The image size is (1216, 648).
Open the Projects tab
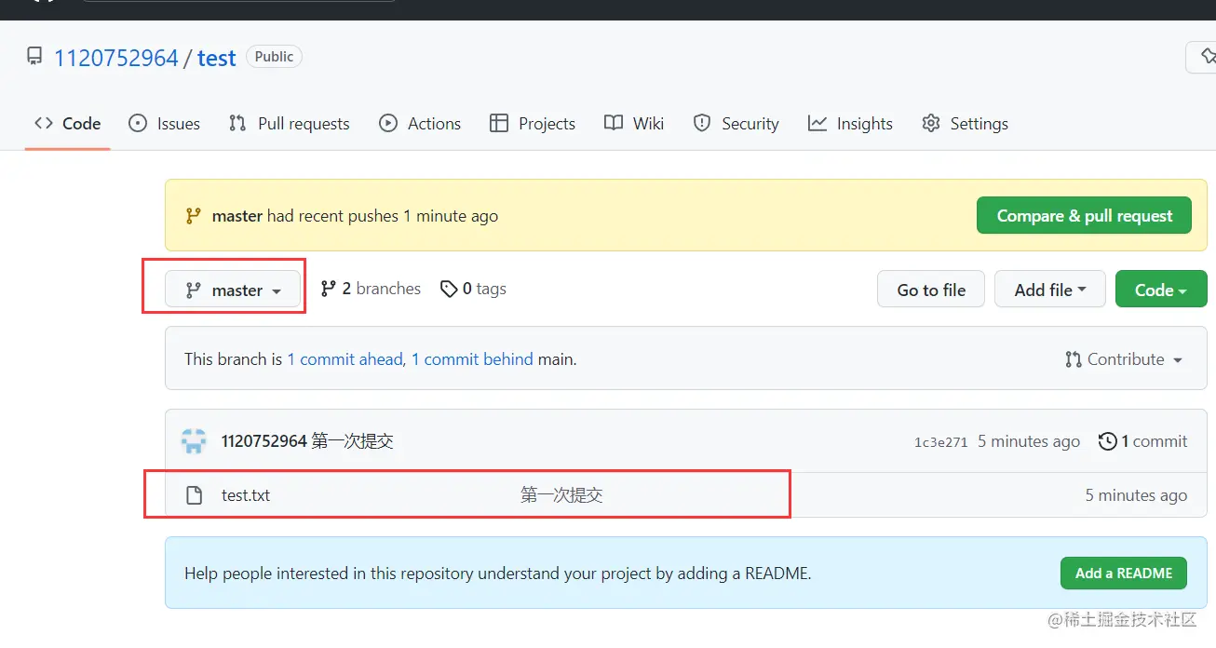coord(533,124)
